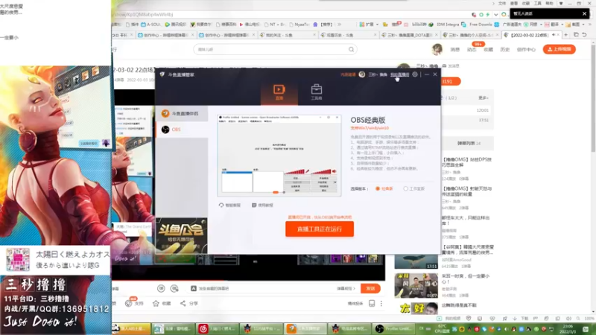This screenshot has height=335, width=596.
Task: Switch to 观看历史 - 斗鱼 browser tab
Action: 348,35
